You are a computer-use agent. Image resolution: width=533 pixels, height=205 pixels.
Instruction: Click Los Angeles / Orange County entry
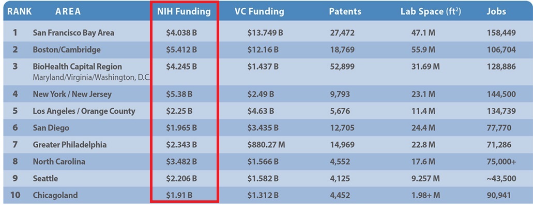pos(84,111)
